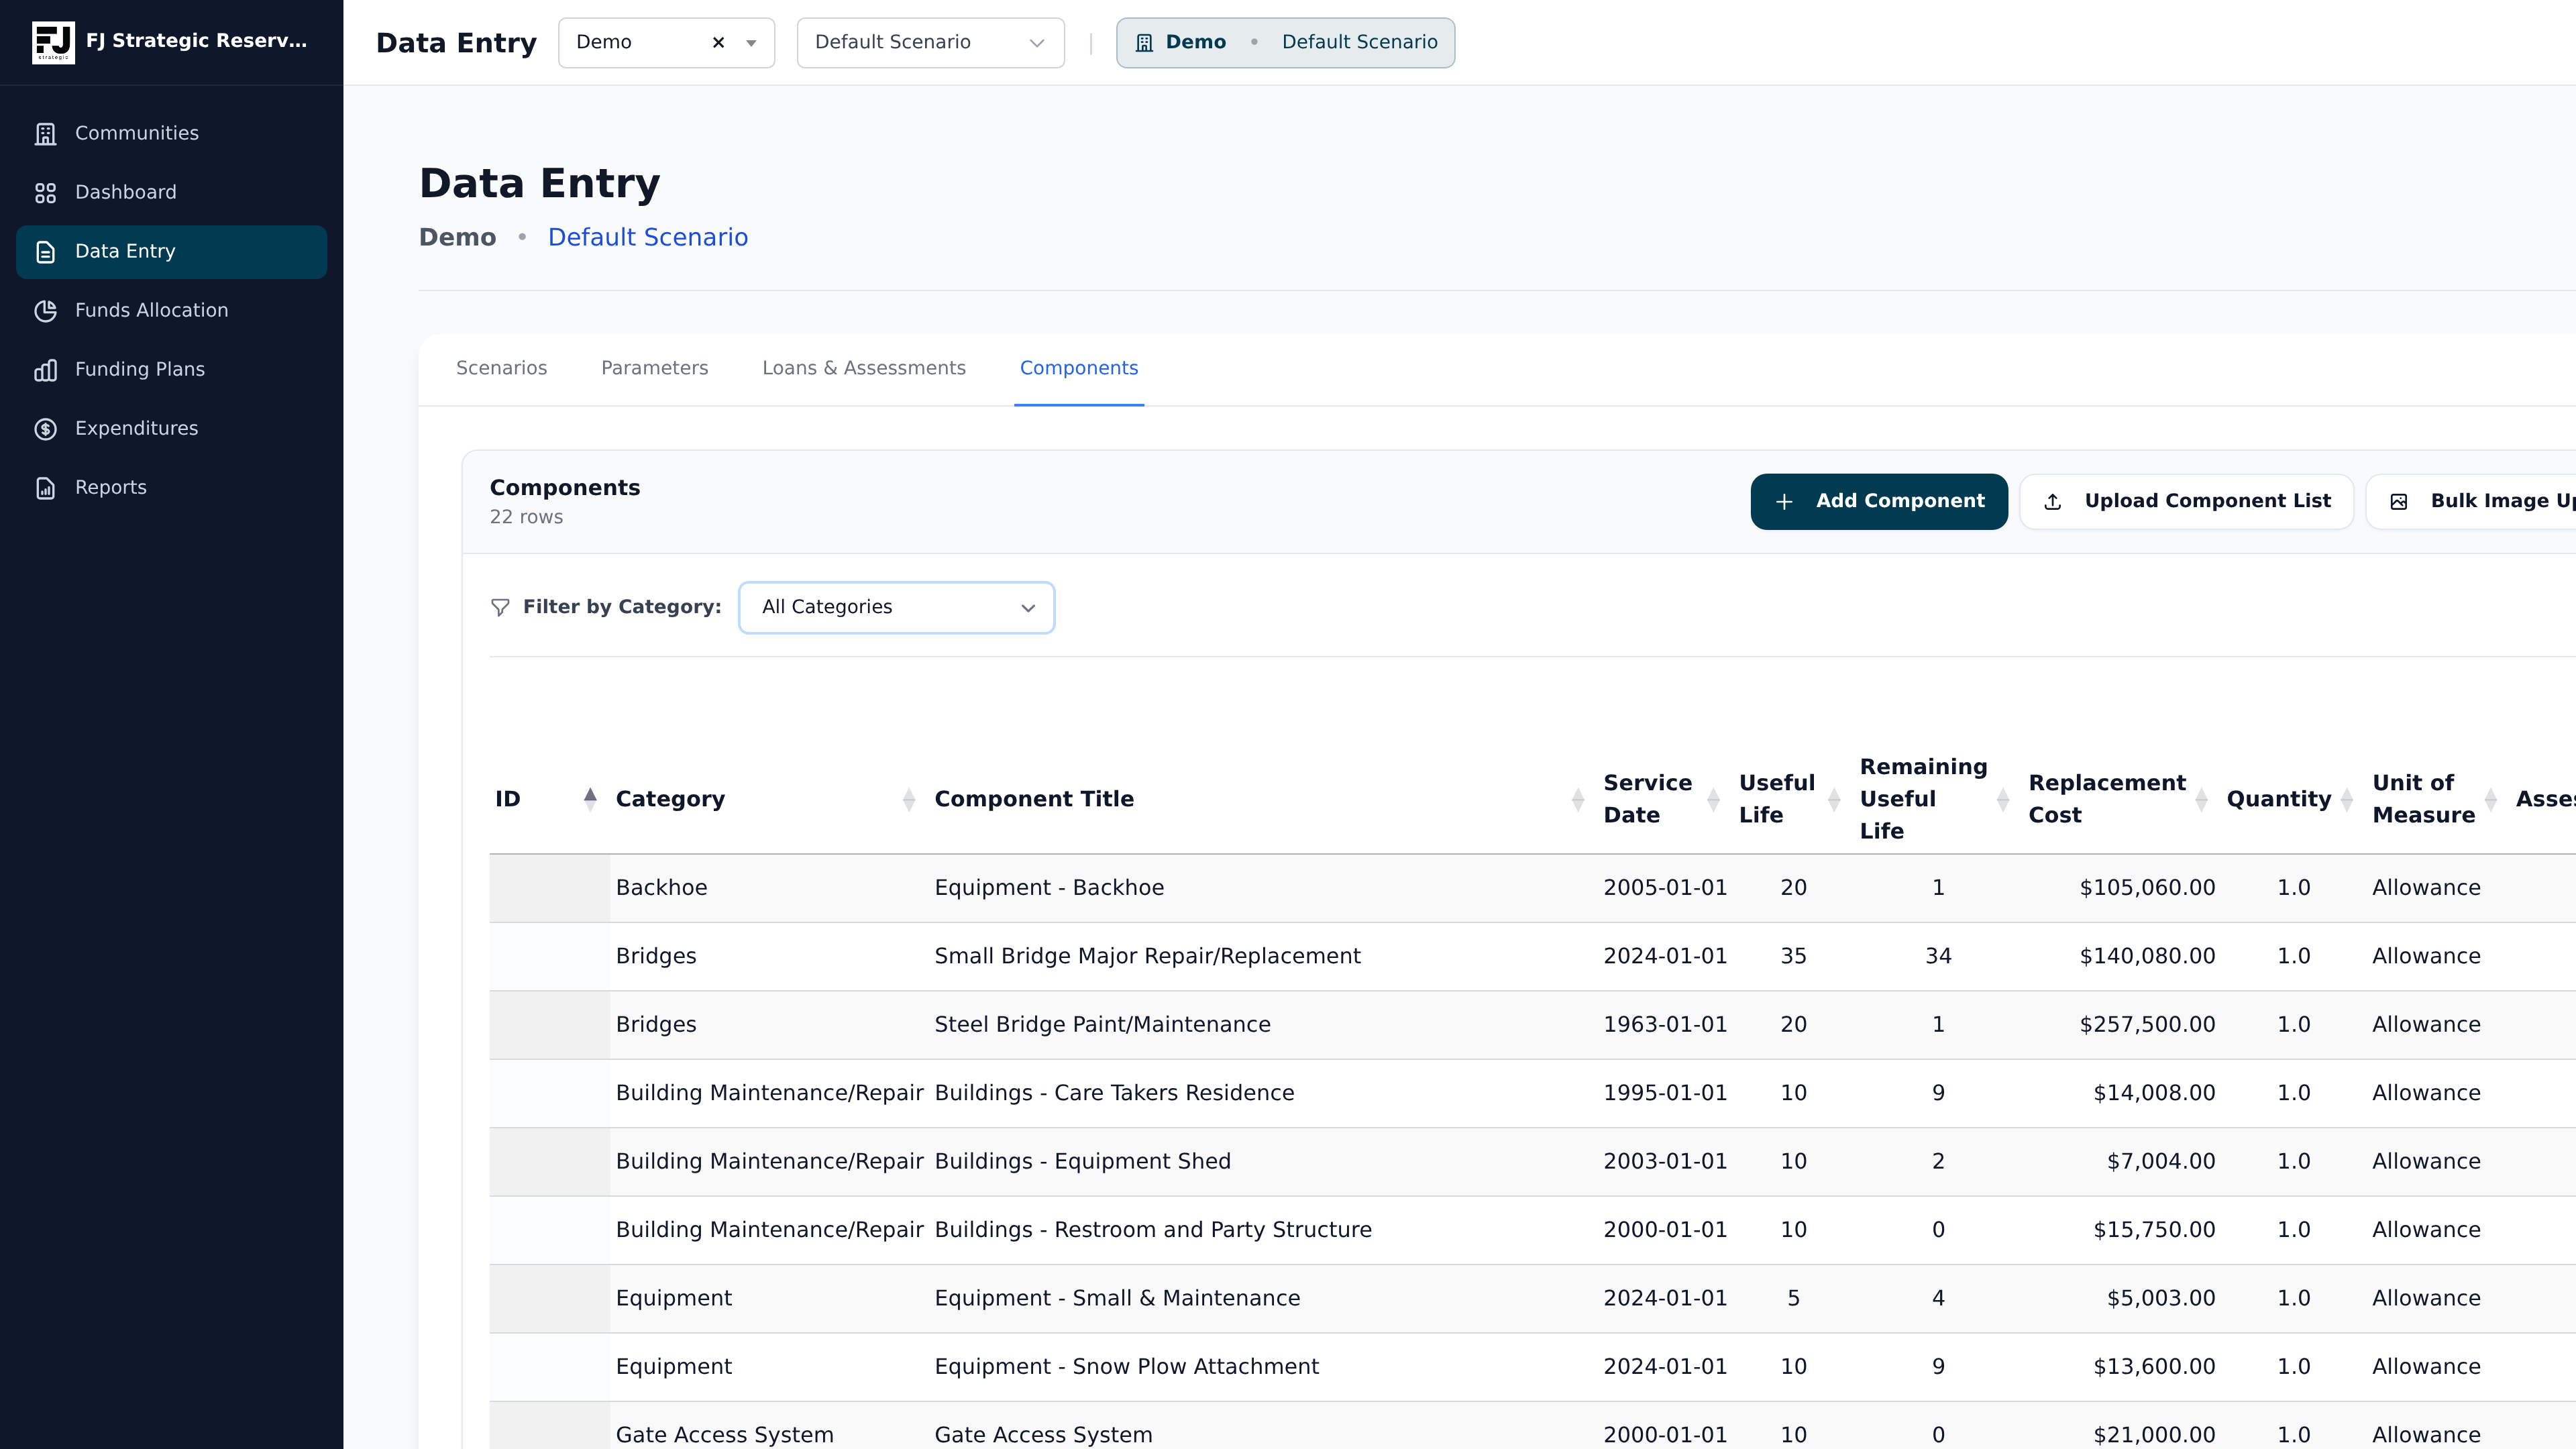This screenshot has width=2576, height=1449.
Task: Open Funds Allocation in the sidebar
Action: coord(171,311)
